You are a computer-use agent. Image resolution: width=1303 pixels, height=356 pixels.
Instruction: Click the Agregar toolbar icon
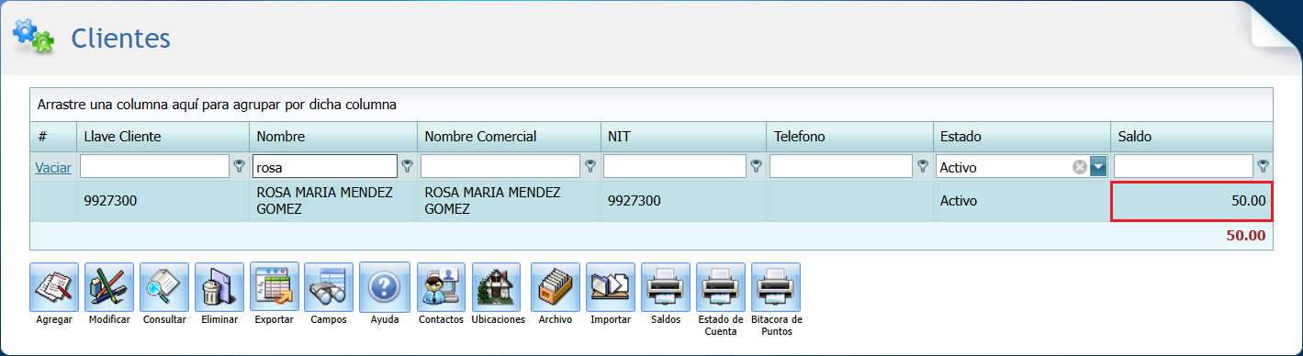coord(54,287)
